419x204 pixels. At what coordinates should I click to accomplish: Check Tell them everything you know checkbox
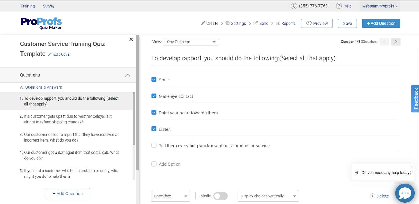[x=154, y=145]
